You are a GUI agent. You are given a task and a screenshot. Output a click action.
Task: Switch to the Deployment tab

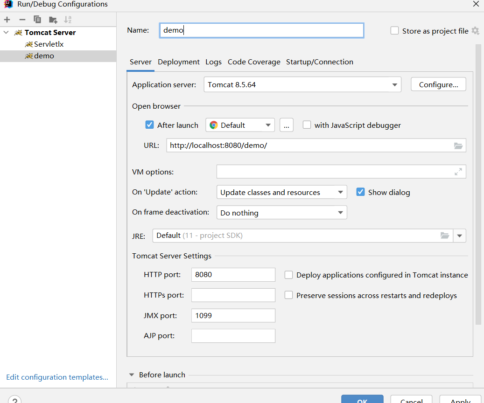(179, 62)
